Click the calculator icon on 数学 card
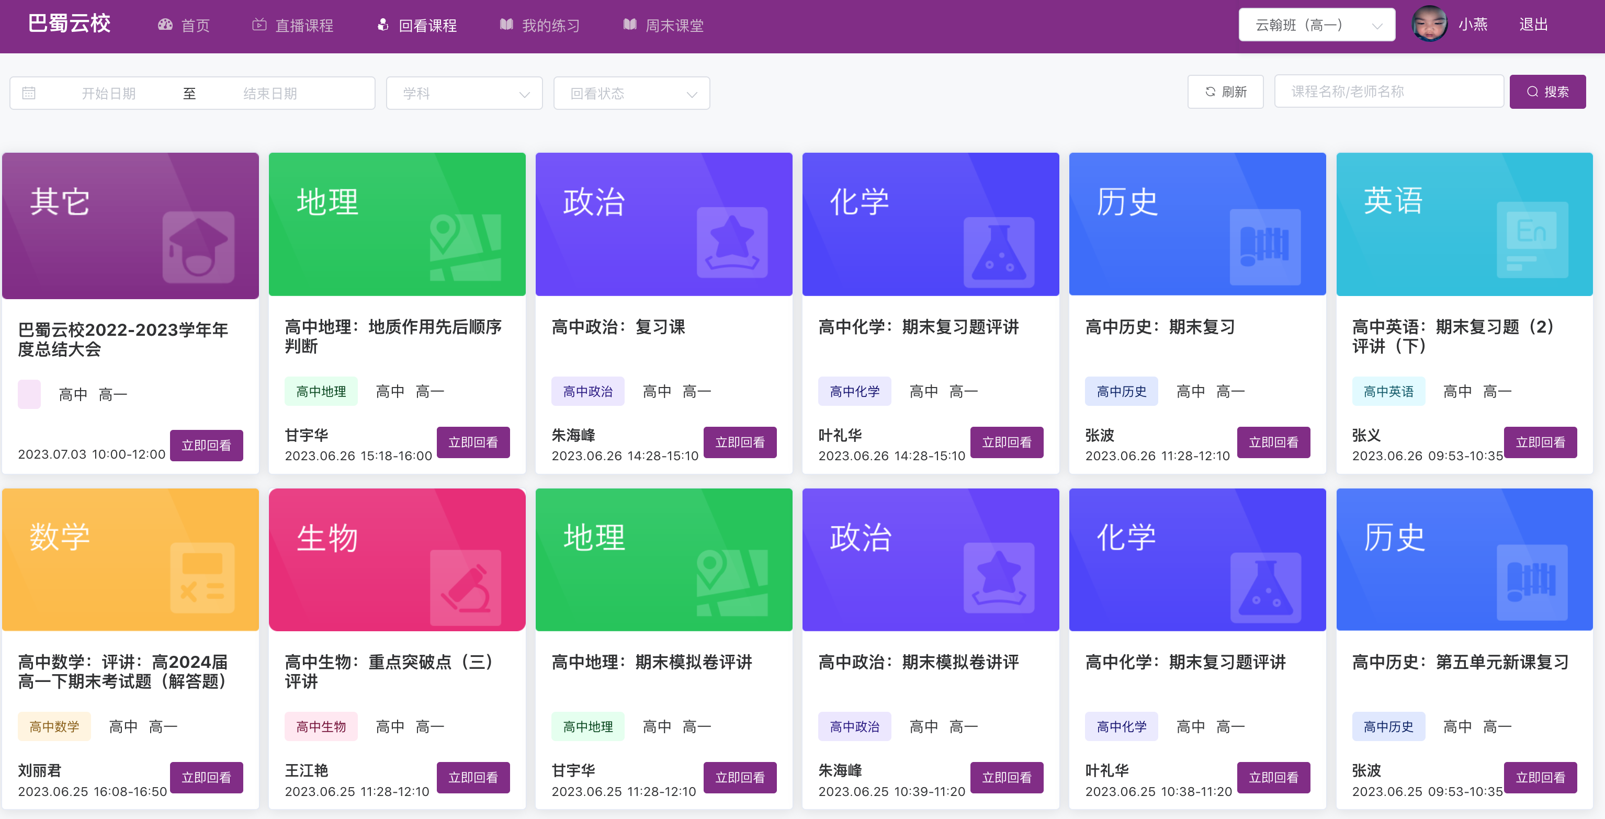This screenshot has height=819, width=1605. (x=202, y=578)
